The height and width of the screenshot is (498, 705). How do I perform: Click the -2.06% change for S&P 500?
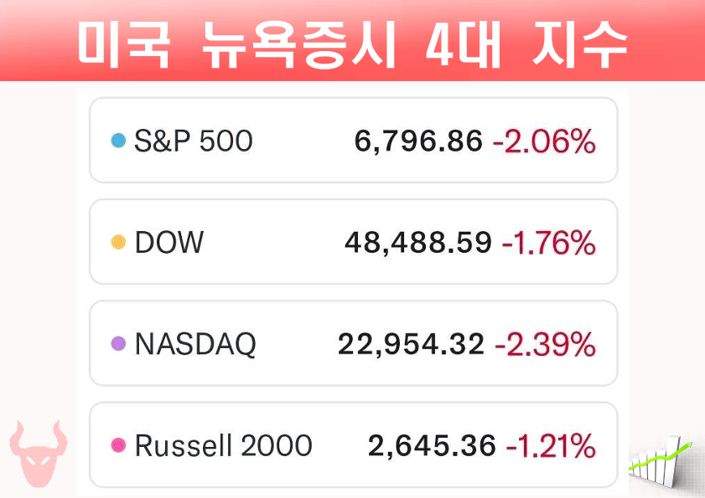(x=544, y=141)
